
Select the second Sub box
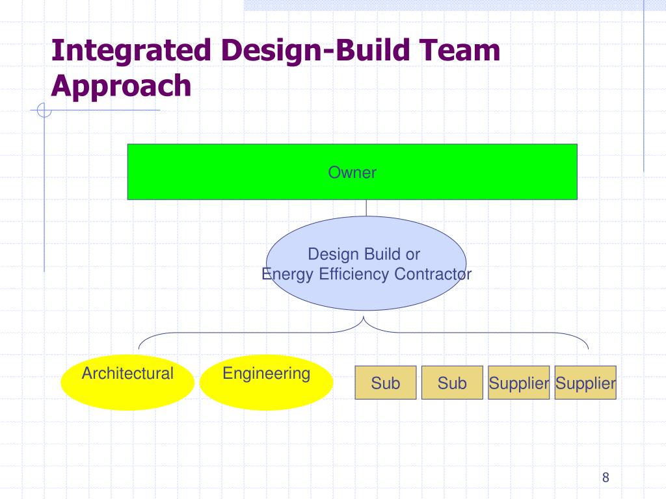(x=453, y=383)
